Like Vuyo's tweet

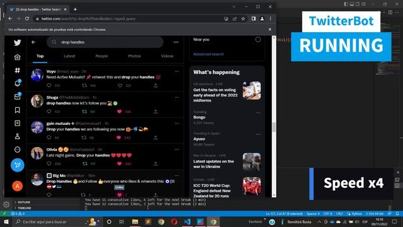coord(120,86)
